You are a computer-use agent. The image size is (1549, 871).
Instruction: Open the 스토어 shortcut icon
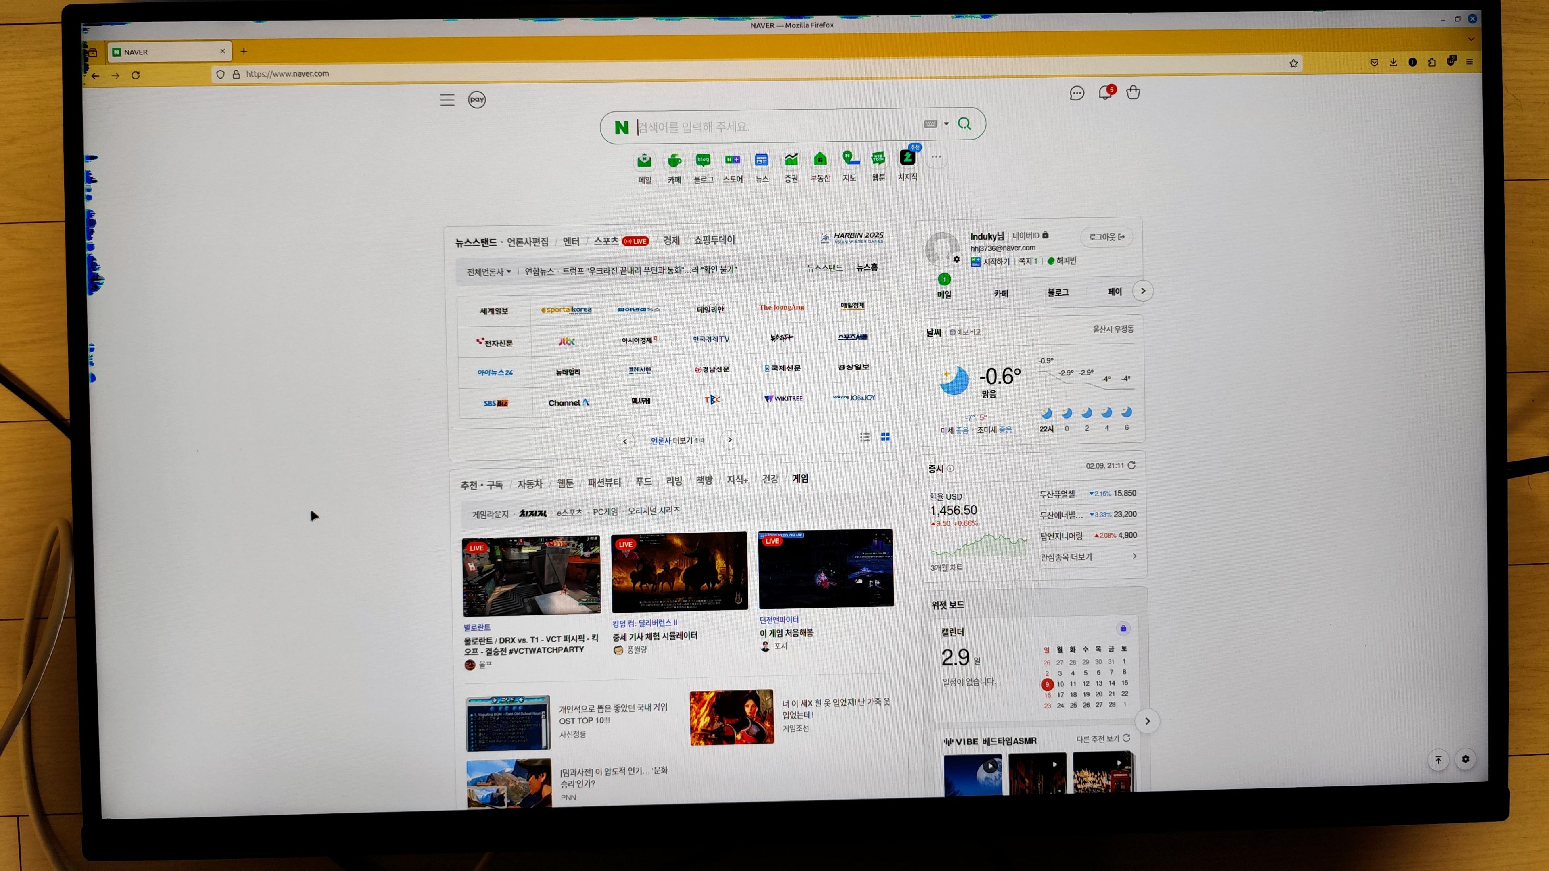(x=733, y=160)
